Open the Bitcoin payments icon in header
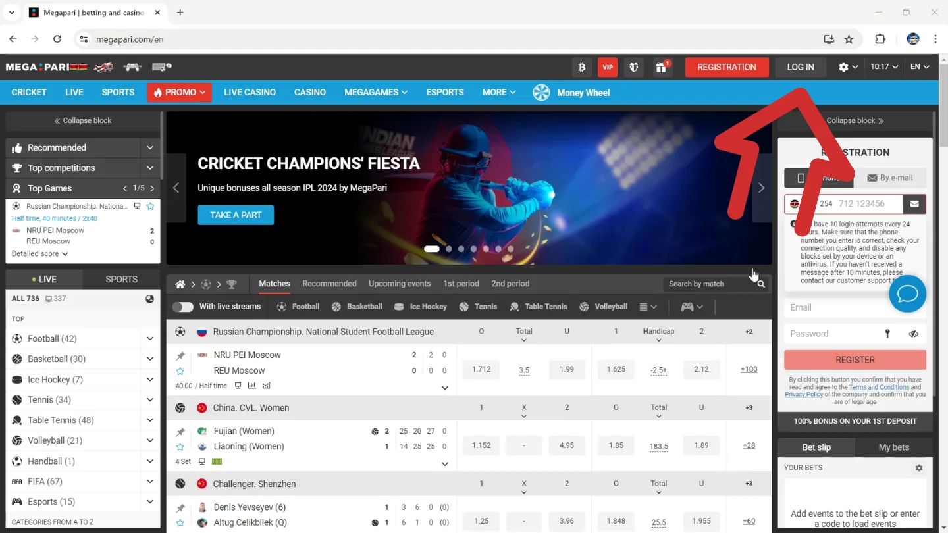This screenshot has height=533, width=948. tap(581, 67)
